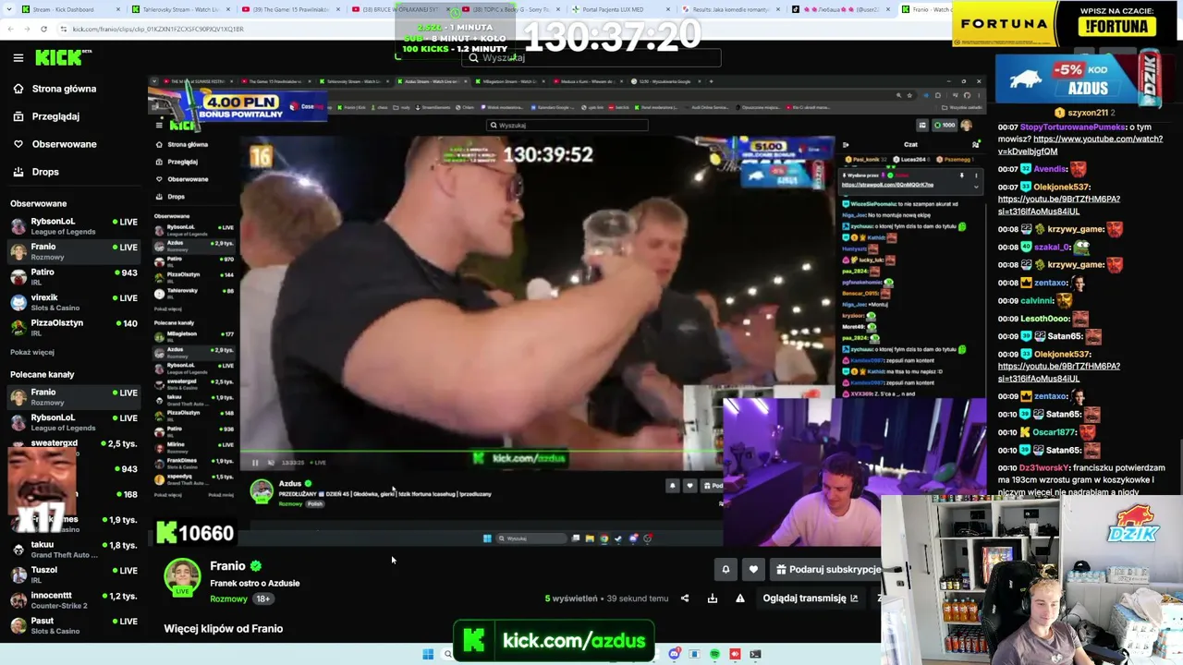Select Azdus Stream tab in embedded browser
Screen dimensions: 1183x665
(432, 81)
